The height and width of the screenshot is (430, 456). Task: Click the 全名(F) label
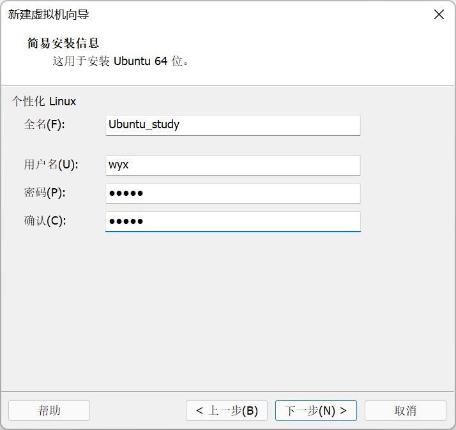click(x=45, y=124)
